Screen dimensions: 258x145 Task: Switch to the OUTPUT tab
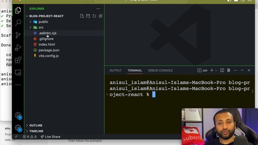point(116,70)
